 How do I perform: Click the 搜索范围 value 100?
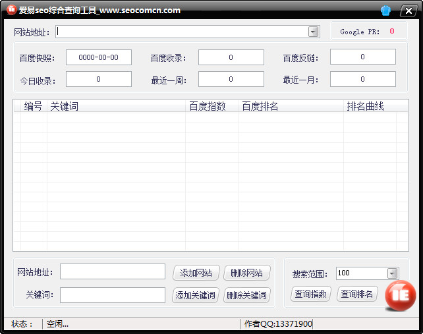coord(344,273)
